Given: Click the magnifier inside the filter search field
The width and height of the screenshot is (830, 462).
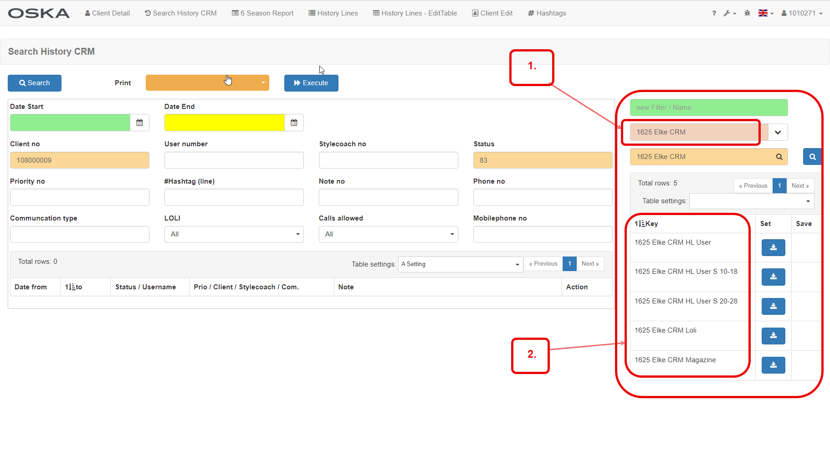Looking at the screenshot, I should (x=779, y=157).
